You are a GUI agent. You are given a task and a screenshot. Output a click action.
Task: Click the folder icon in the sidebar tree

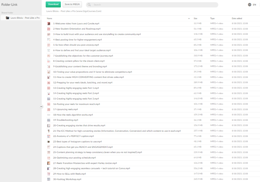8,18
